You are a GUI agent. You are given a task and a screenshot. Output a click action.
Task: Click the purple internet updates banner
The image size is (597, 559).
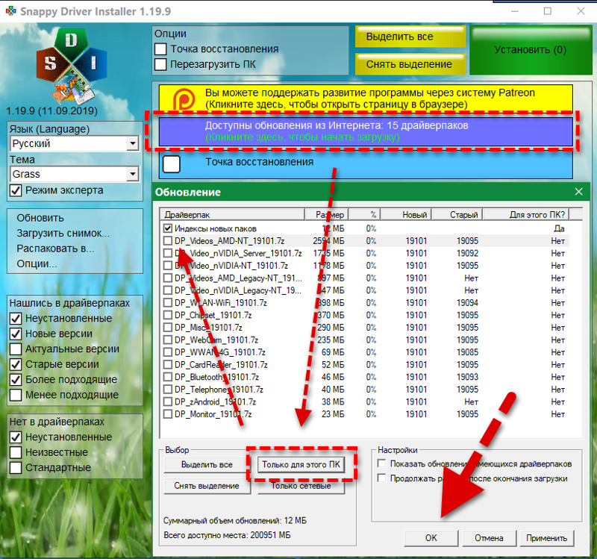[366, 131]
